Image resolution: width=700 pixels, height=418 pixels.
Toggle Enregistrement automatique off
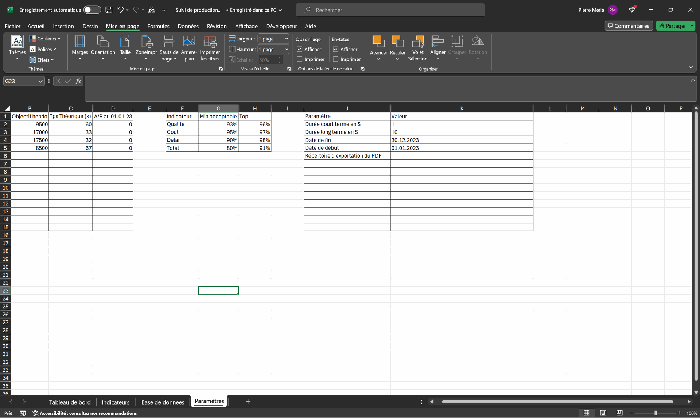tap(92, 10)
